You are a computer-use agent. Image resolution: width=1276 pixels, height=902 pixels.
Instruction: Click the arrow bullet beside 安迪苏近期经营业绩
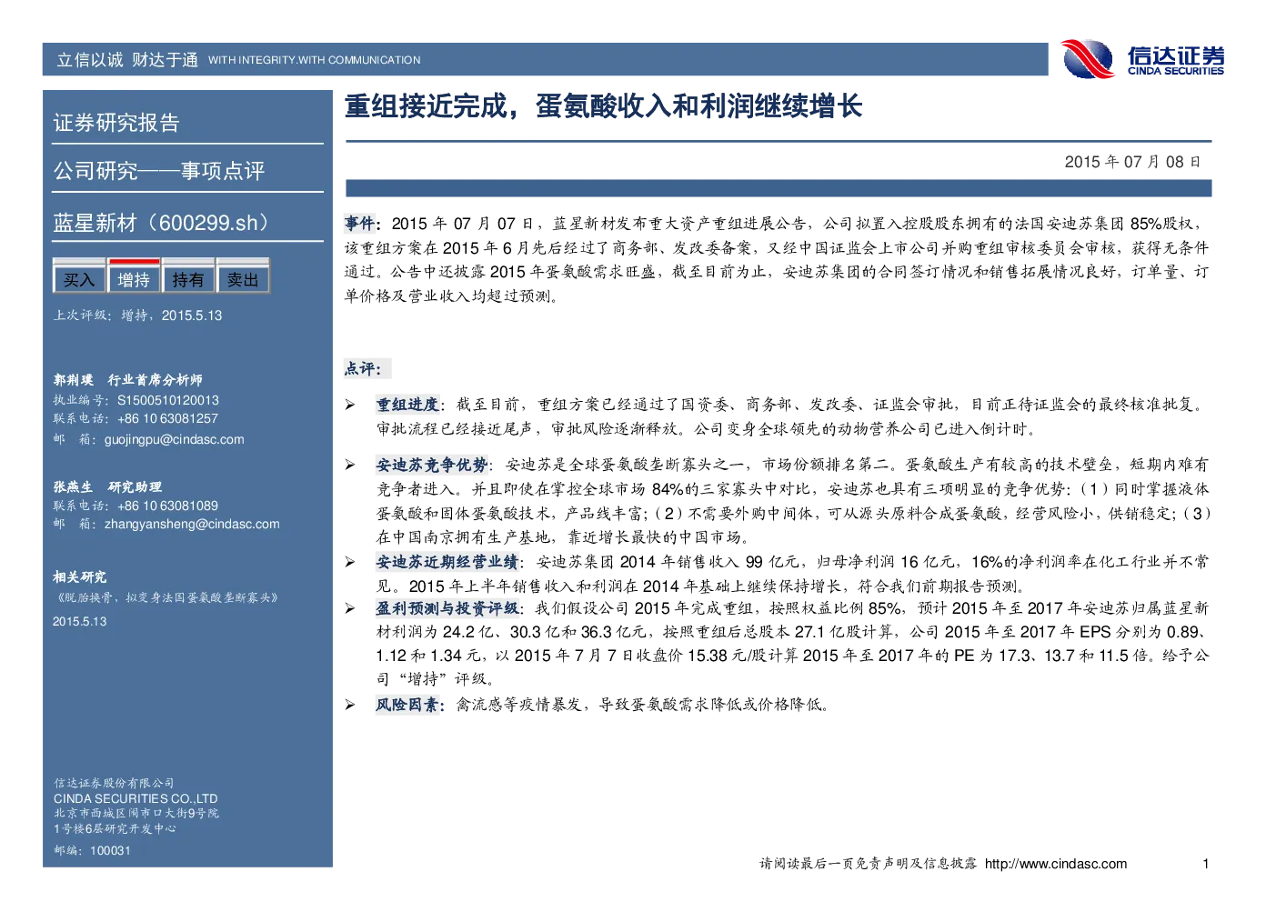(350, 562)
